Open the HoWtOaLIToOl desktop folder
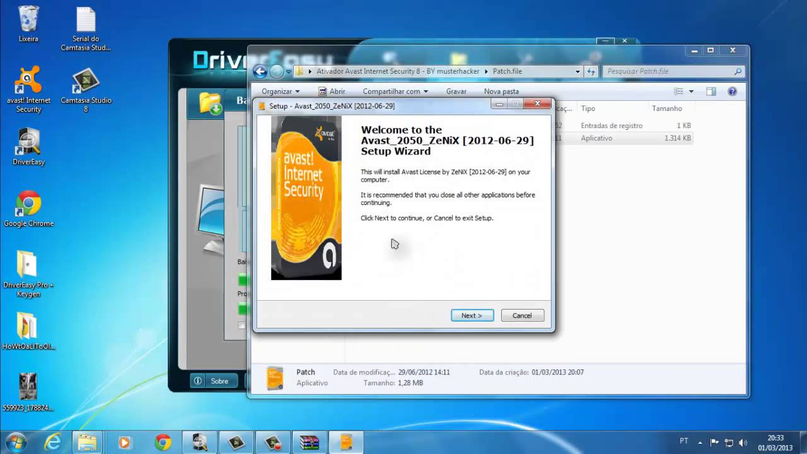The width and height of the screenshot is (807, 454). [28, 330]
